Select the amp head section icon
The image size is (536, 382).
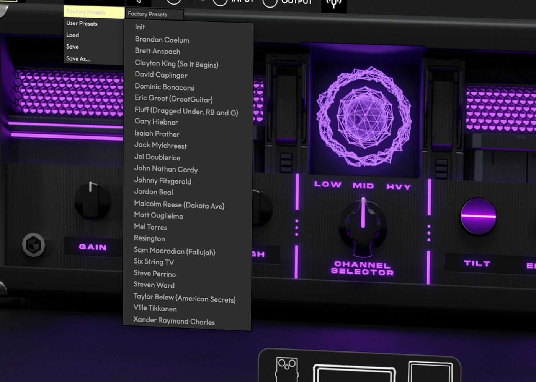pyautogui.click(x=354, y=373)
